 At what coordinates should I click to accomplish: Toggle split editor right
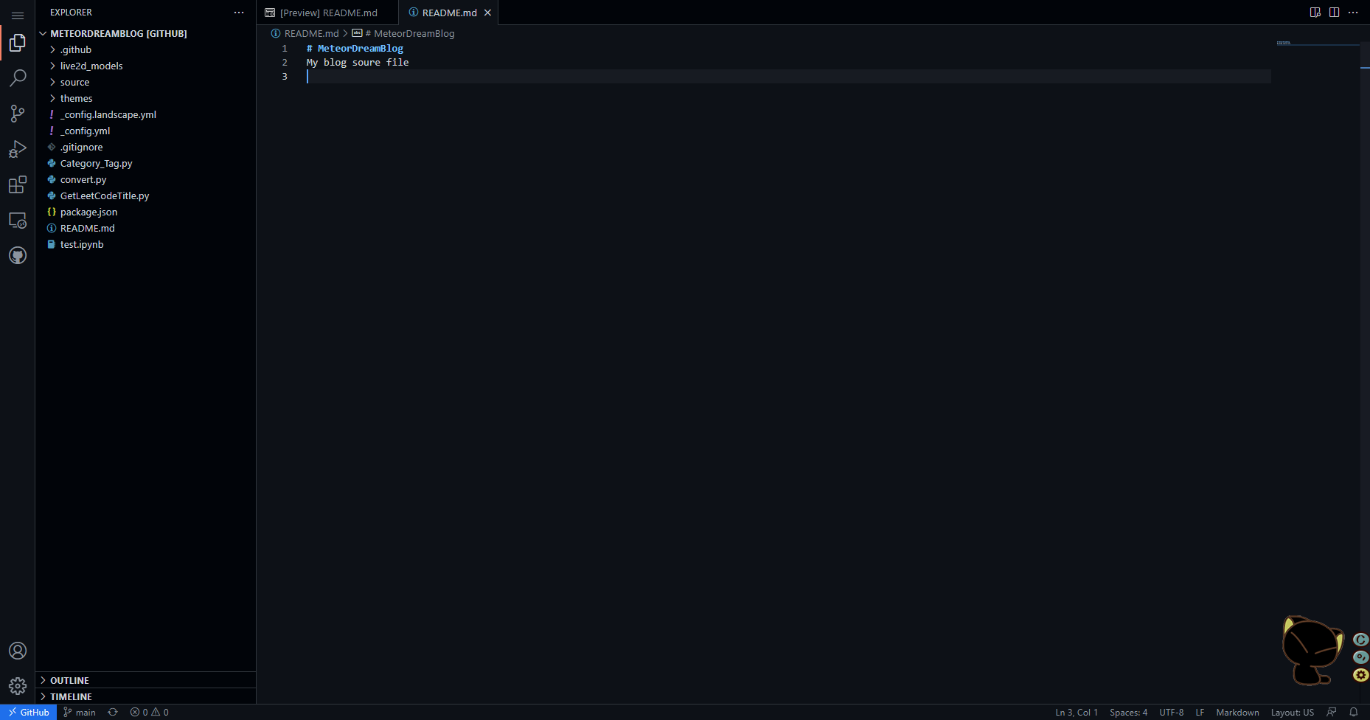pos(1334,13)
